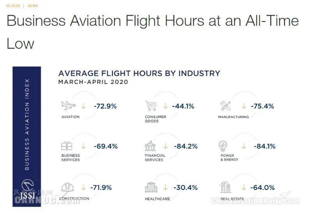Click the lightbulb Power & Energy icon

pos(223,146)
